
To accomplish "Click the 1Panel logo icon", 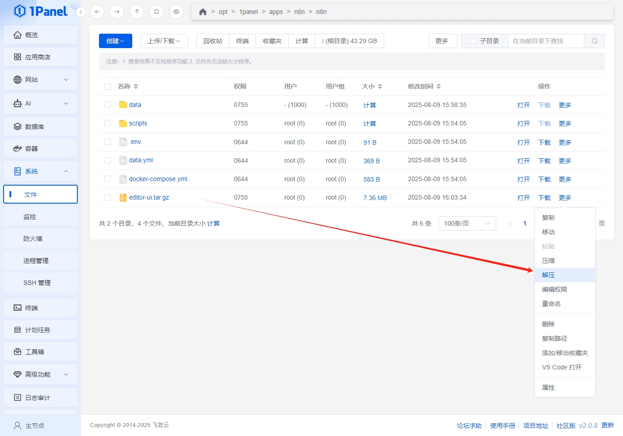I will 20,11.
